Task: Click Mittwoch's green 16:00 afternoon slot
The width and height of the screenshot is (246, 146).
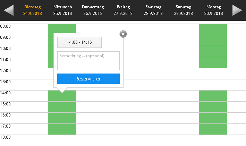Action: pyautogui.click(x=62, y=118)
